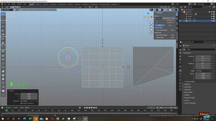Viewport: 216px width, 121px height.
Task: Expand the Visibility panel
Action: coord(187,95)
